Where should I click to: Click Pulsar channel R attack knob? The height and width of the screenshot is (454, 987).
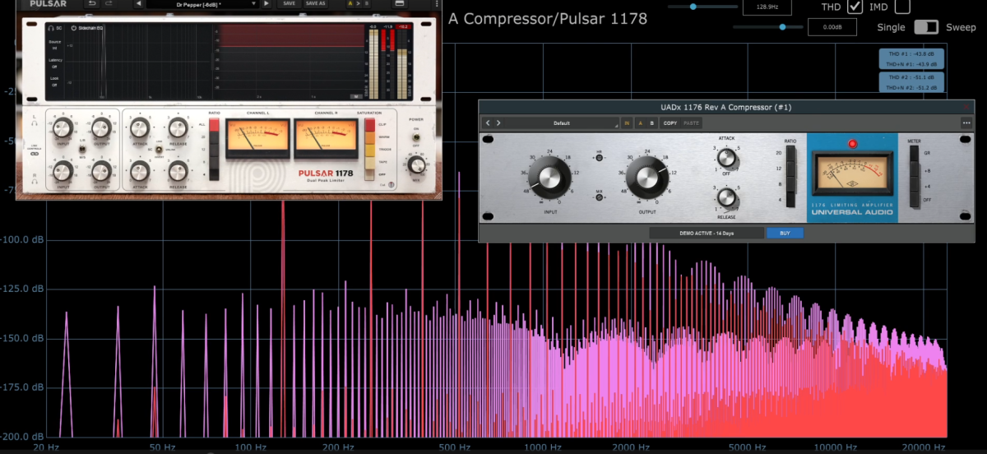click(x=139, y=171)
